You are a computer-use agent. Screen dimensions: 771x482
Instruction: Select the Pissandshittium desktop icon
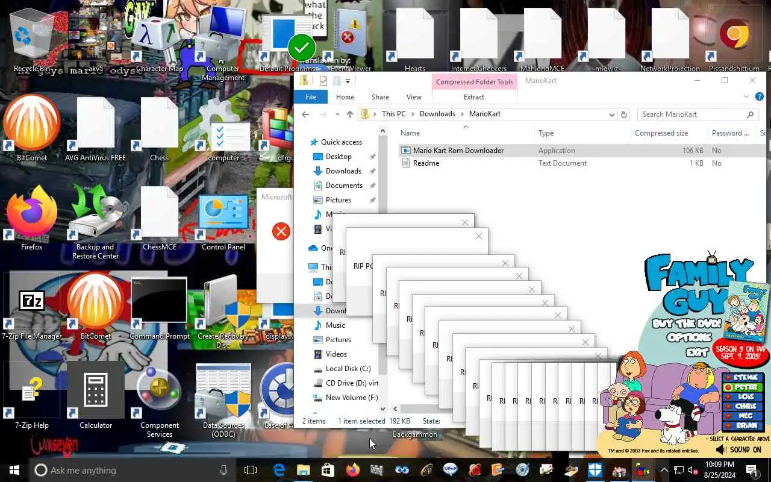(x=734, y=41)
